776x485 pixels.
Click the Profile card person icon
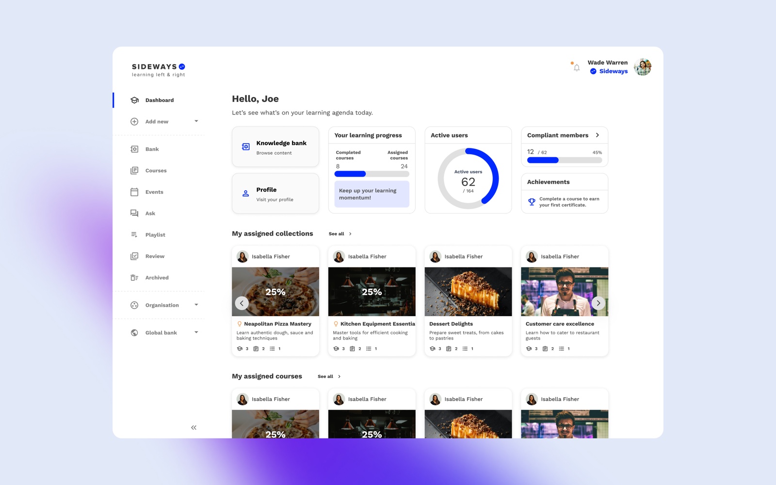pyautogui.click(x=246, y=194)
